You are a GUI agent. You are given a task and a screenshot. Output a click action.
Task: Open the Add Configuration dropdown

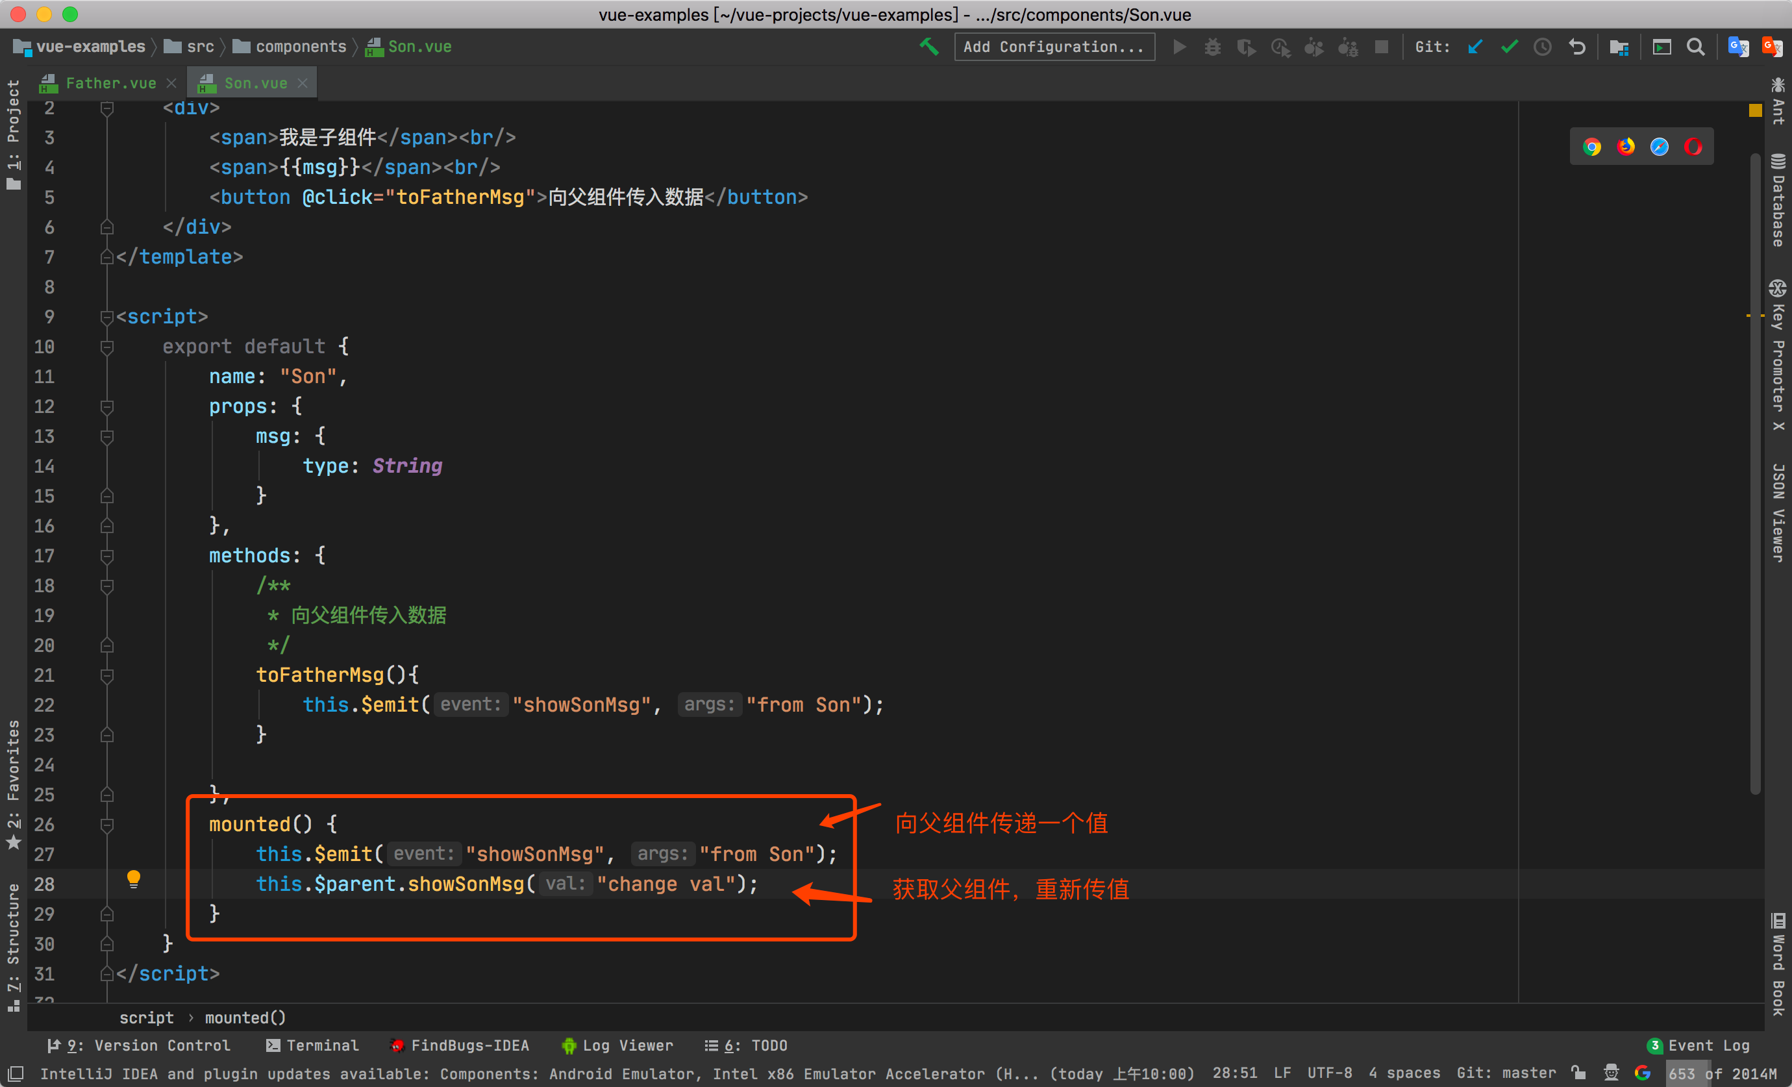pos(1054,47)
